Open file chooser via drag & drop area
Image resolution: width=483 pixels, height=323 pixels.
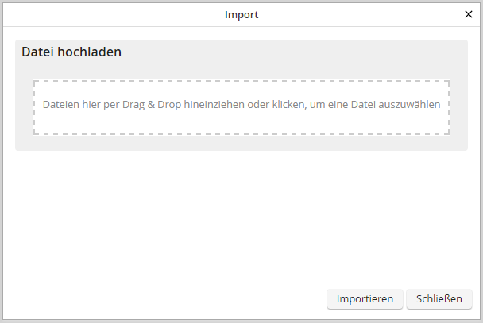pyautogui.click(x=241, y=107)
